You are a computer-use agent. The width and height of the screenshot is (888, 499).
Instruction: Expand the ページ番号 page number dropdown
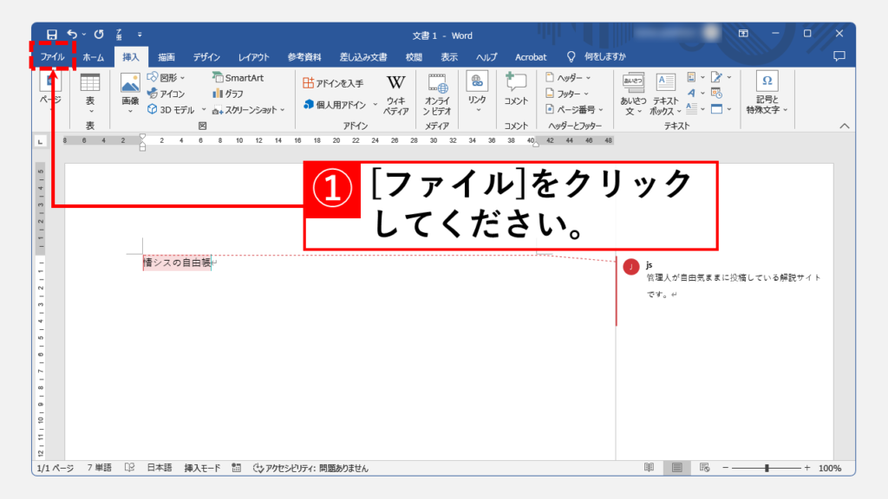tap(574, 109)
